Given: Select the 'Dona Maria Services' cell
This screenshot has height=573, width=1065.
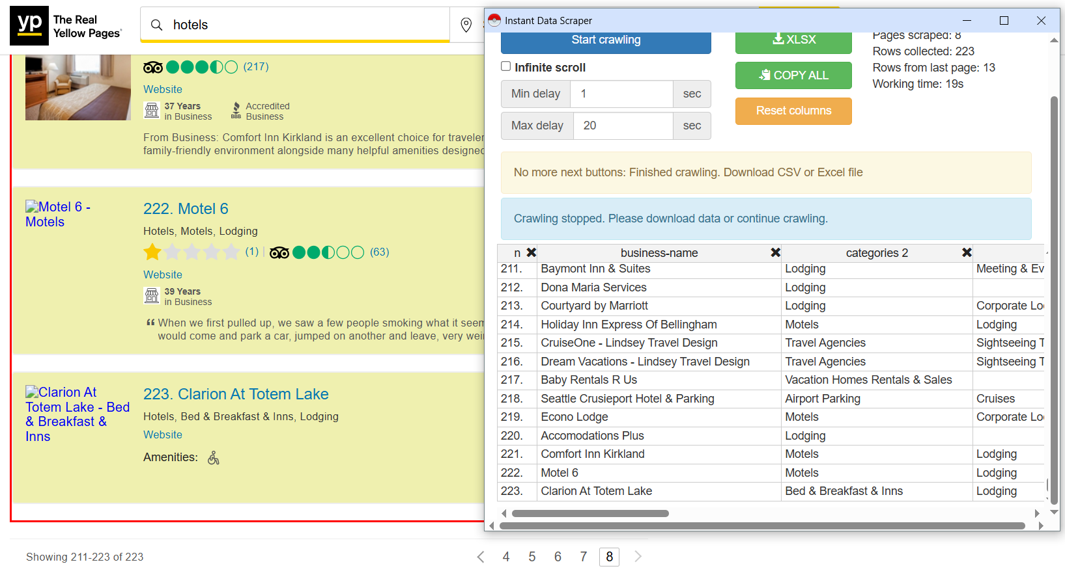Looking at the screenshot, I should pyautogui.click(x=659, y=287).
